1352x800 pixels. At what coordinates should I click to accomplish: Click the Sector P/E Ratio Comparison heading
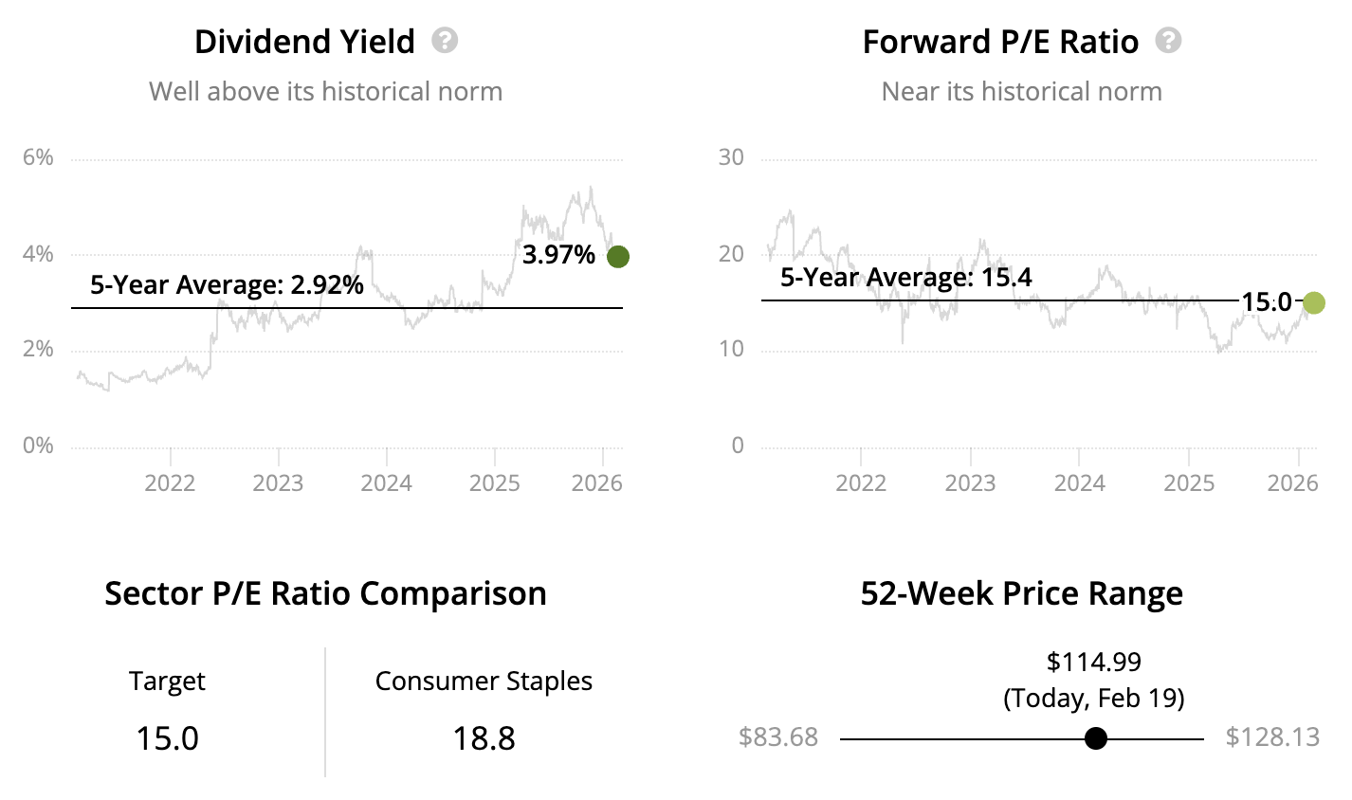pyautogui.click(x=325, y=593)
